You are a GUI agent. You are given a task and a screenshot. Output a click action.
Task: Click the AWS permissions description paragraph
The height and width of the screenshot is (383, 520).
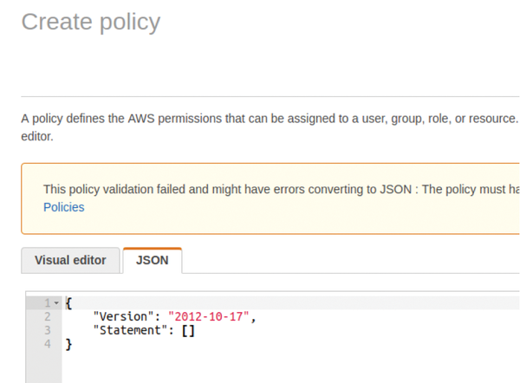pyautogui.click(x=270, y=127)
